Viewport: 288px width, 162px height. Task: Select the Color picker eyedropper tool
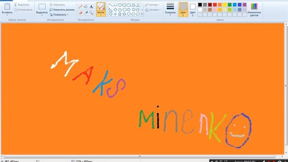pos(86,13)
